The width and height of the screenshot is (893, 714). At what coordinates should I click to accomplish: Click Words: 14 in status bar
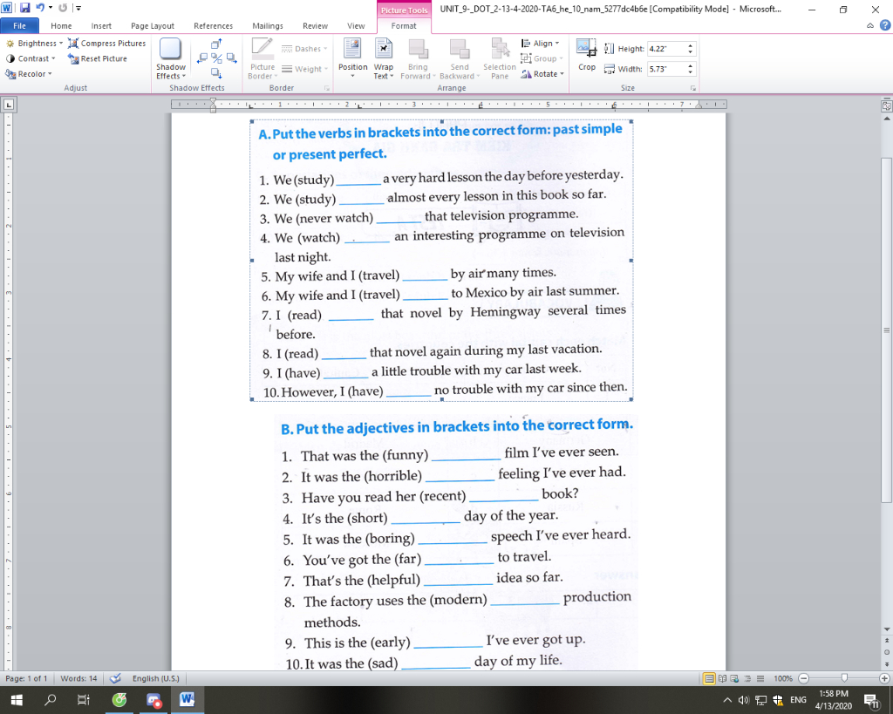78,678
